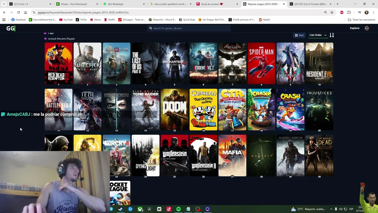Open a new browser tab

tap(338, 4)
